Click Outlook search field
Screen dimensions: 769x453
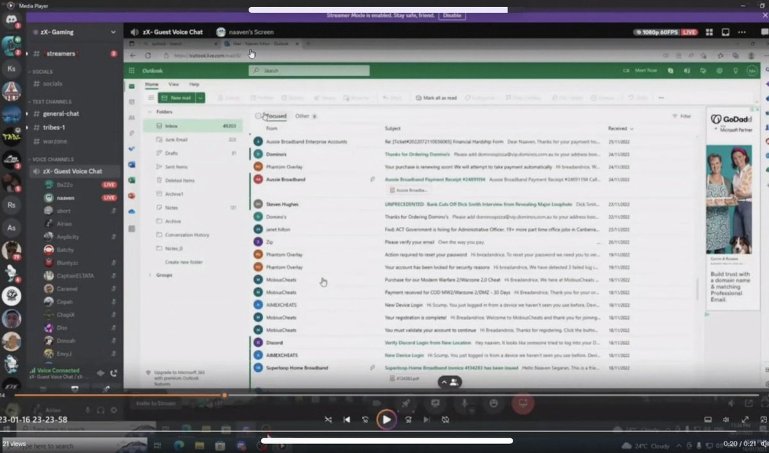(309, 70)
